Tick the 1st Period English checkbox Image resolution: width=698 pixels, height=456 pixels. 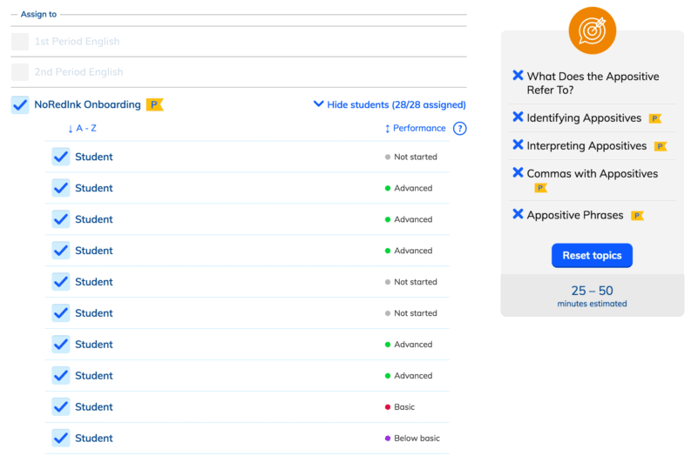coord(20,41)
